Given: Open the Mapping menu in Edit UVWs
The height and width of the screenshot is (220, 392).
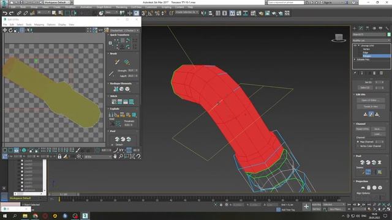Looking at the screenshot, I should click(x=39, y=24).
